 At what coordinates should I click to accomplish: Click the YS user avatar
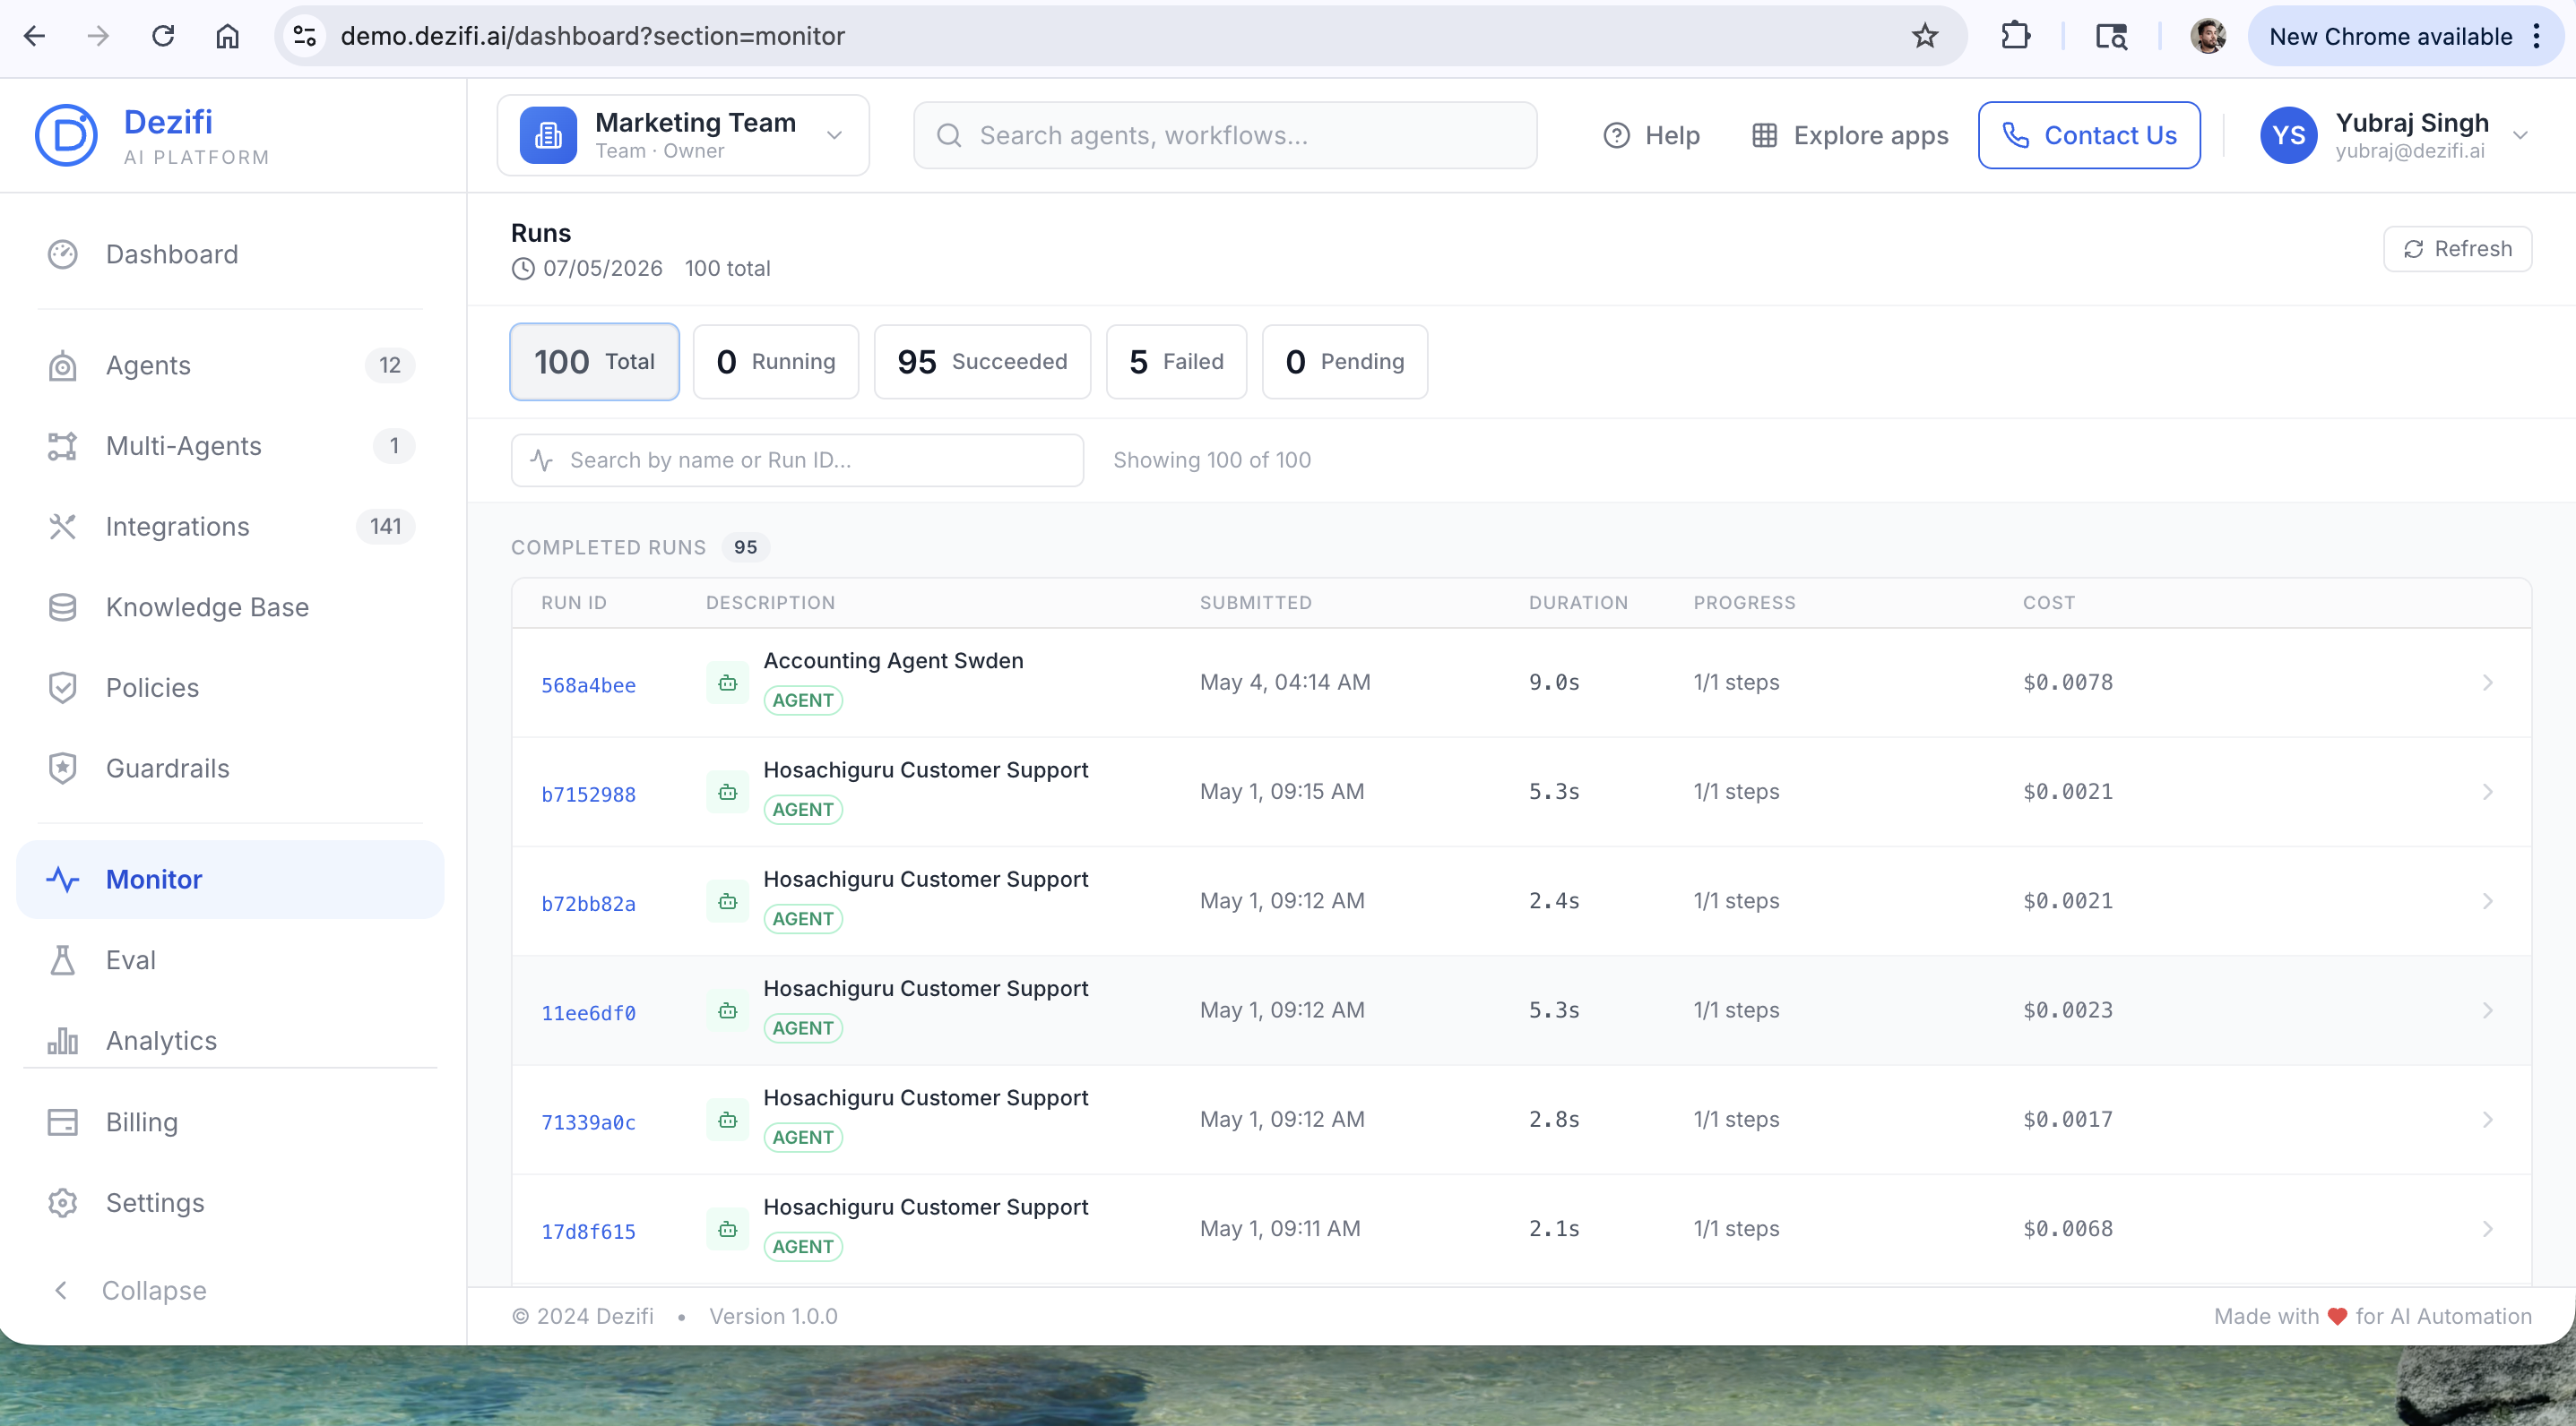click(2288, 135)
